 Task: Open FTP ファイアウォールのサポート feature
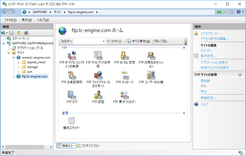(x=98, y=79)
